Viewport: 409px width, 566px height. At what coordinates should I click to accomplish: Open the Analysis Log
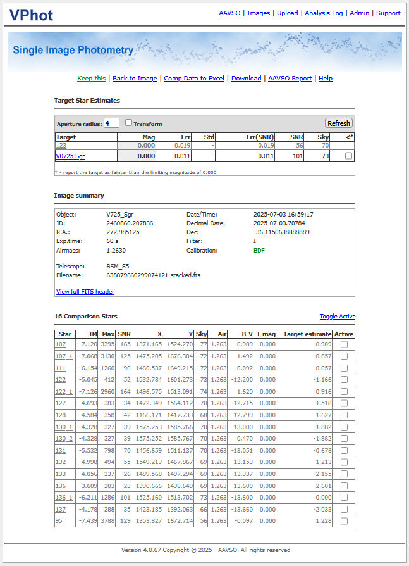pyautogui.click(x=324, y=13)
